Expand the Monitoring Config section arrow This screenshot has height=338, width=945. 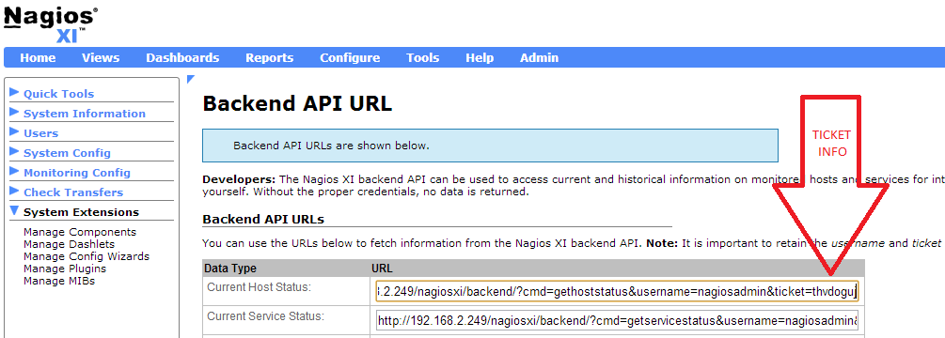[14, 172]
